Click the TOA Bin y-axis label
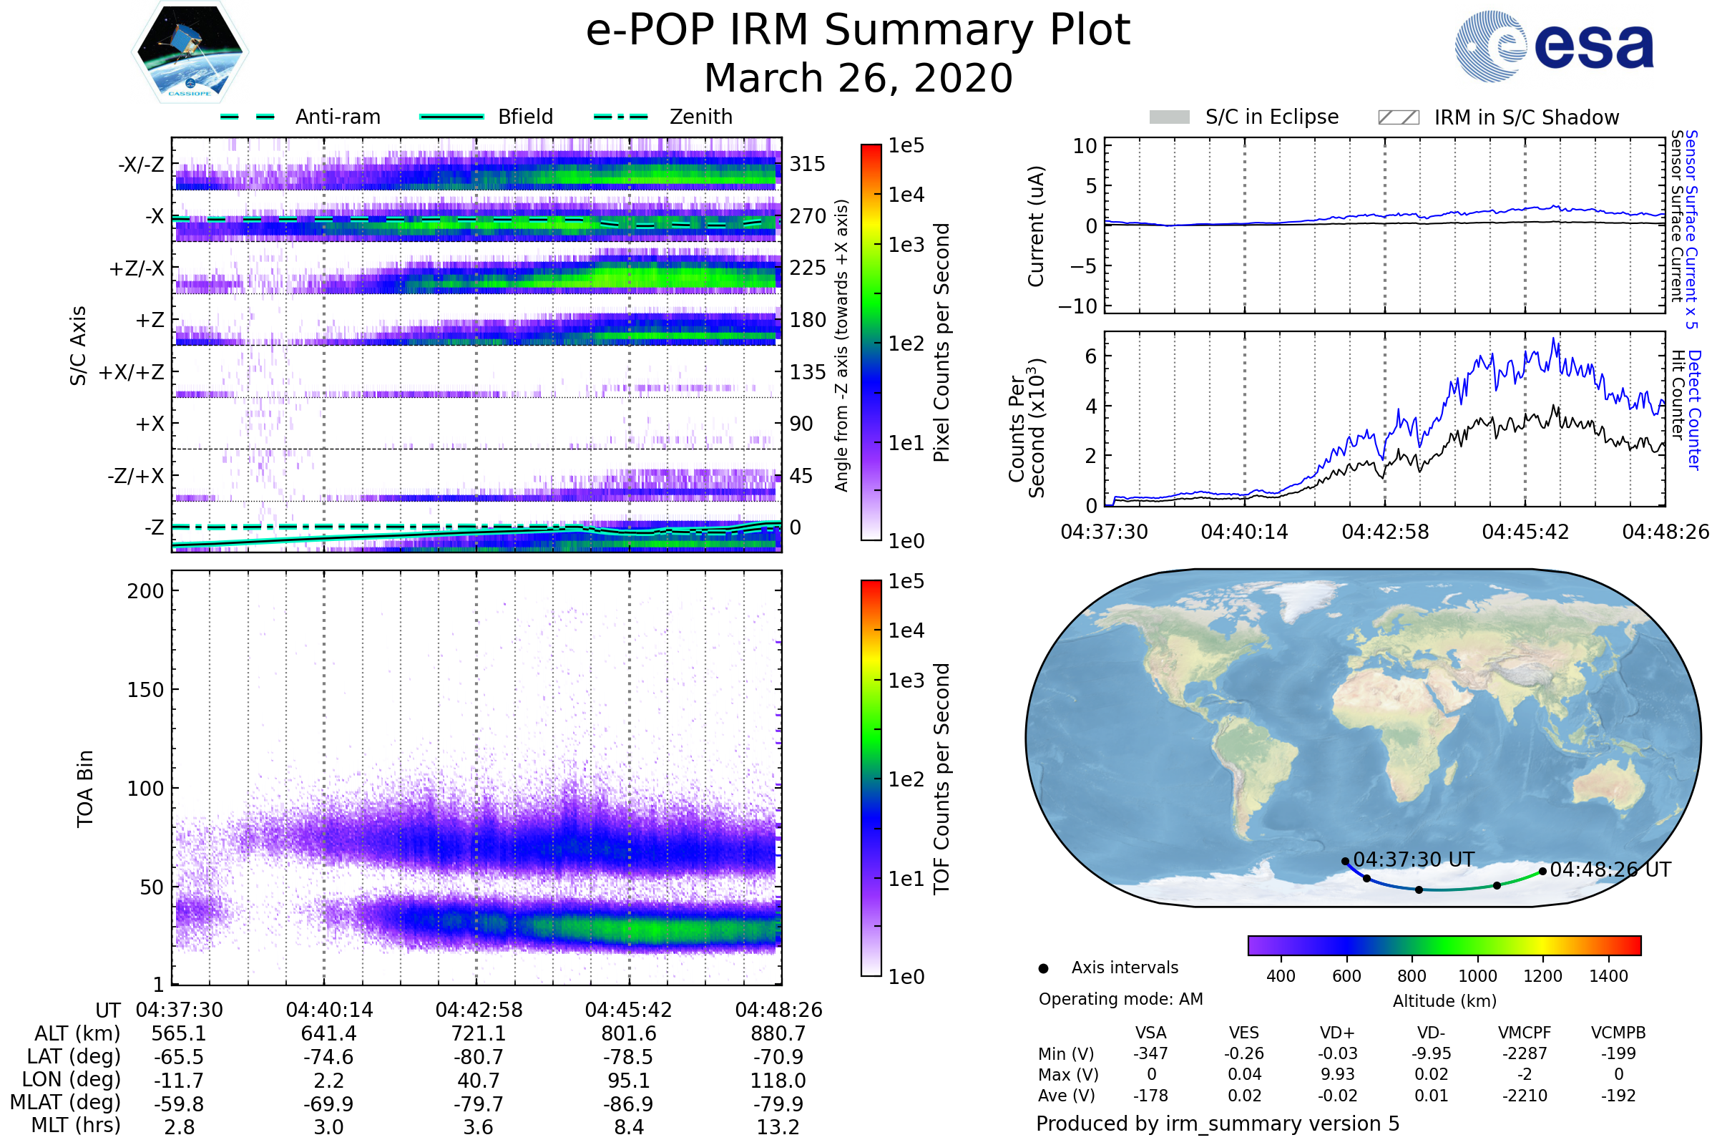This screenshot has height=1145, width=1717. click(x=85, y=789)
